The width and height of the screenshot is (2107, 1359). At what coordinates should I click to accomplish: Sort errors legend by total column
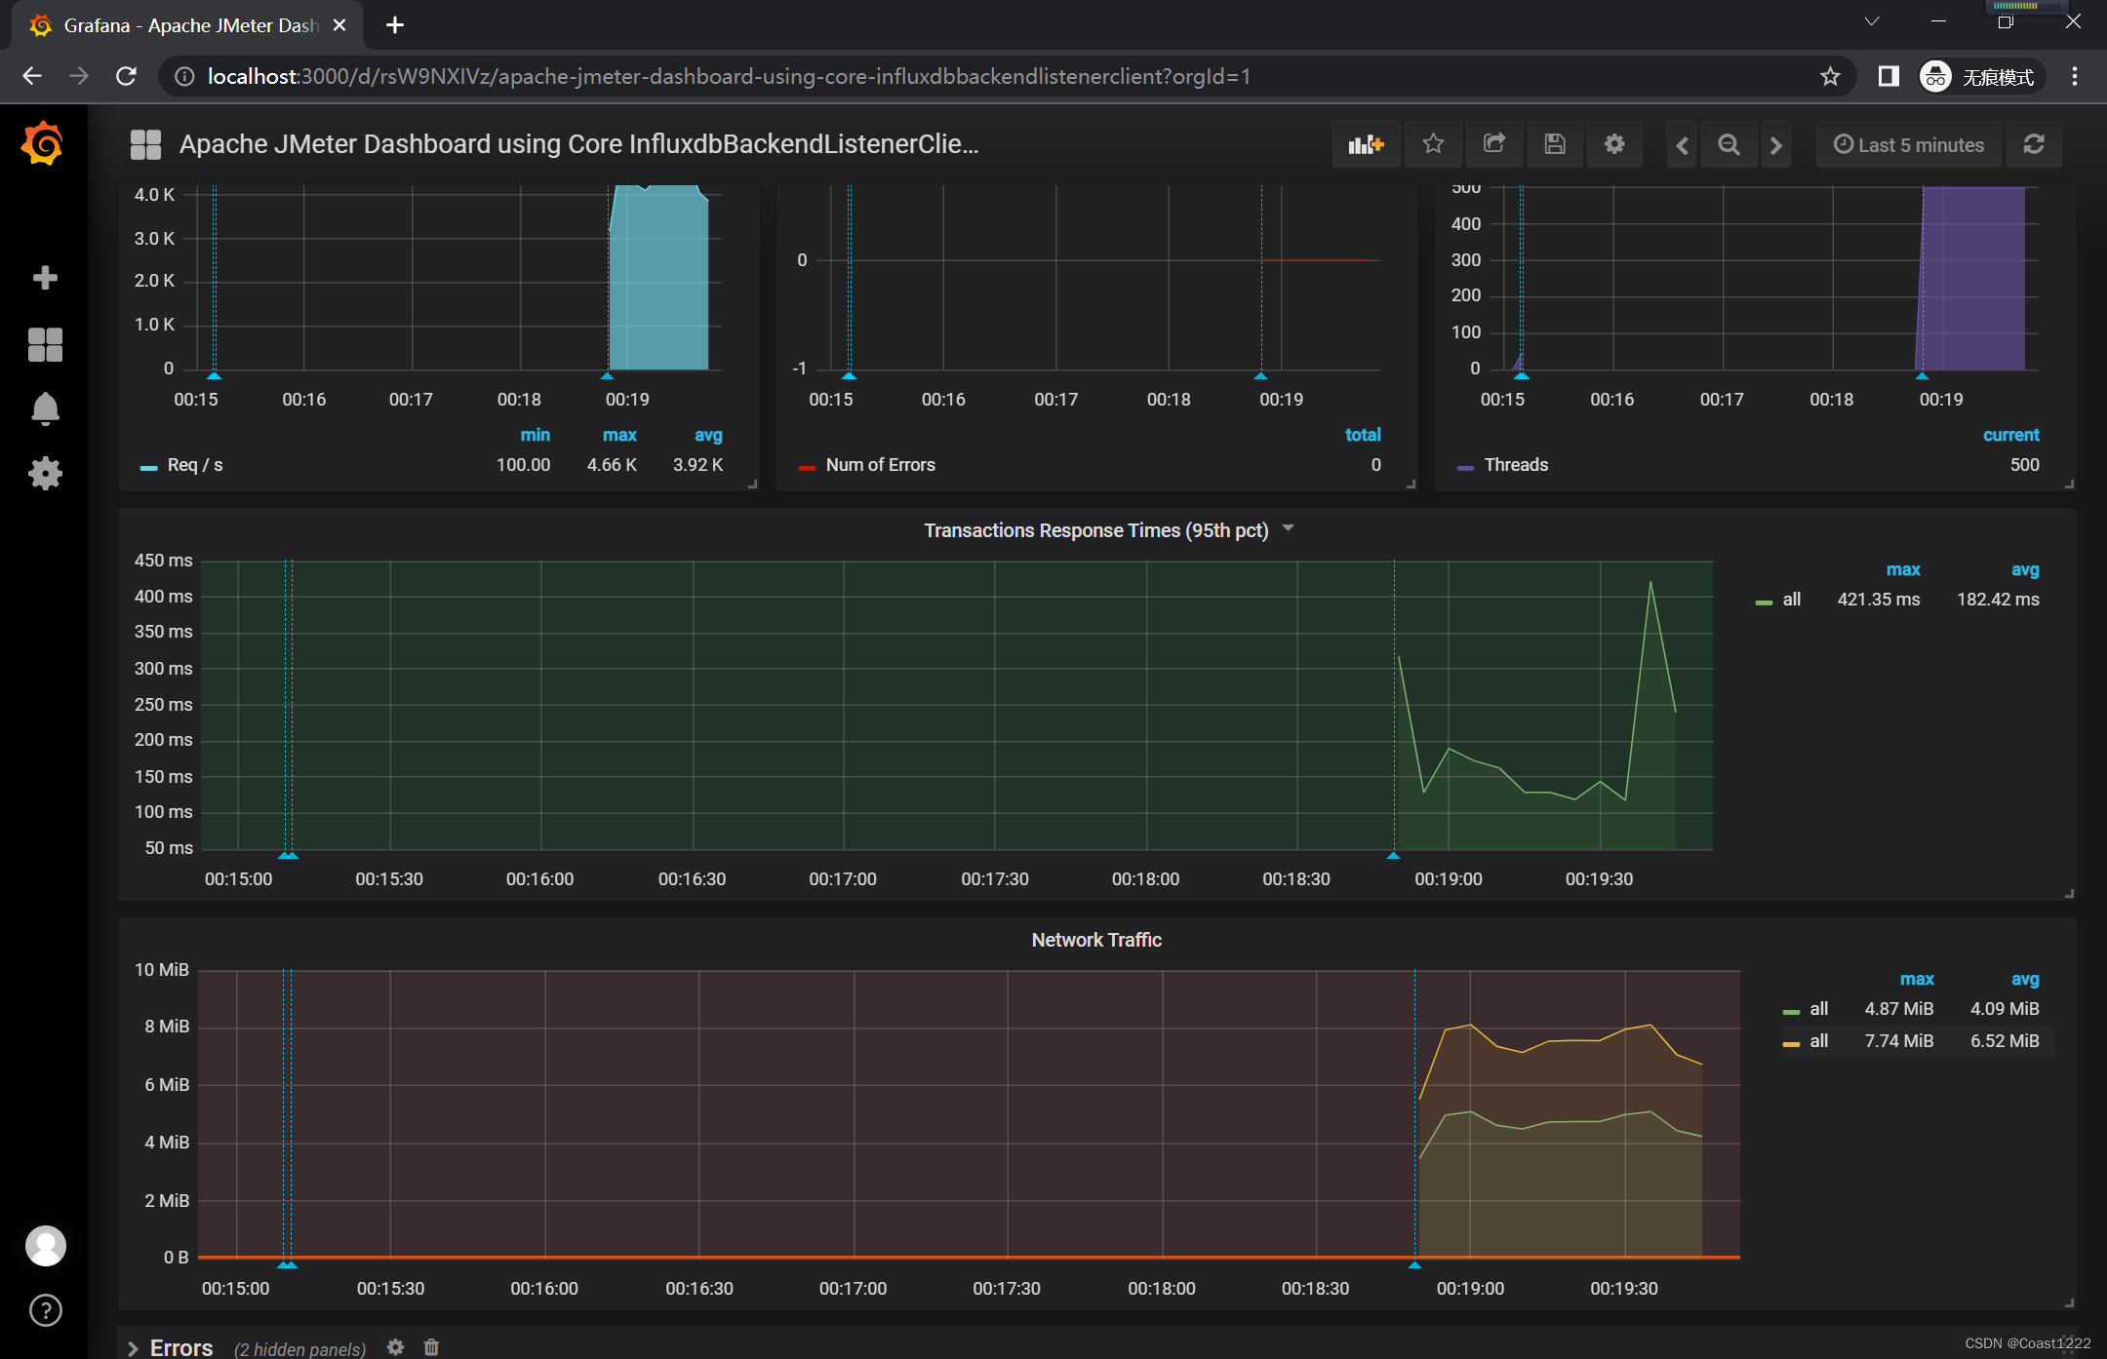[x=1363, y=435]
